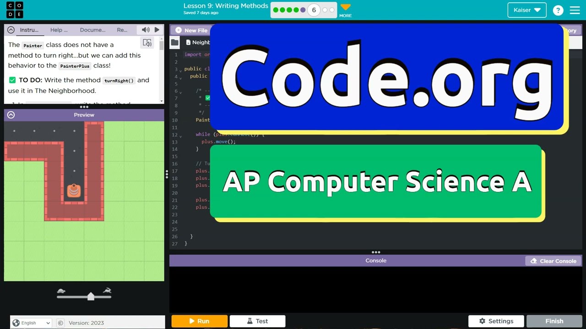The image size is (586, 329).
Task: Open the hamburger menu icon
Action: coord(575,10)
